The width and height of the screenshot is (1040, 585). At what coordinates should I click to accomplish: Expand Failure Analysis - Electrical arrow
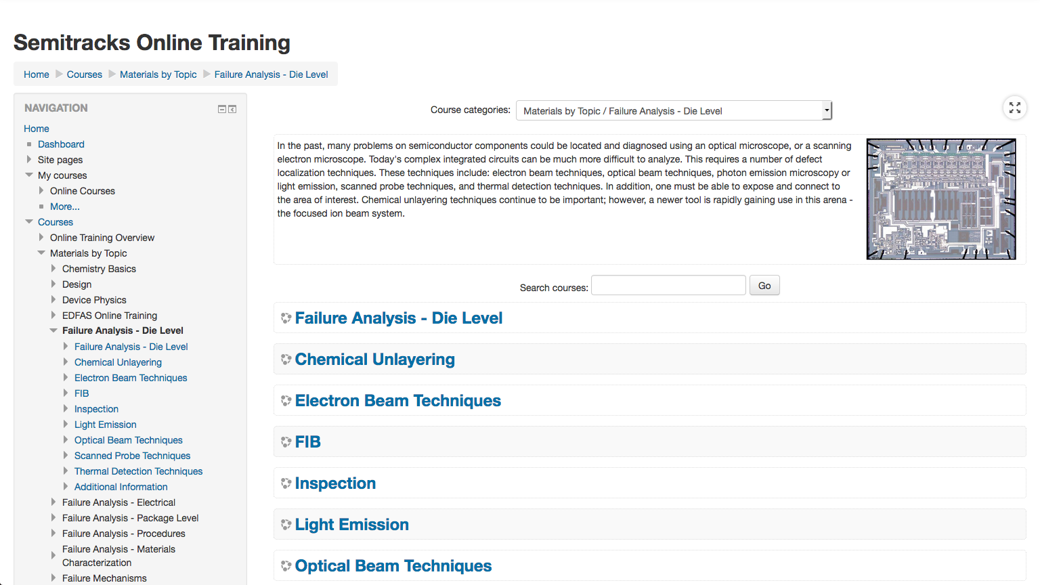point(53,502)
